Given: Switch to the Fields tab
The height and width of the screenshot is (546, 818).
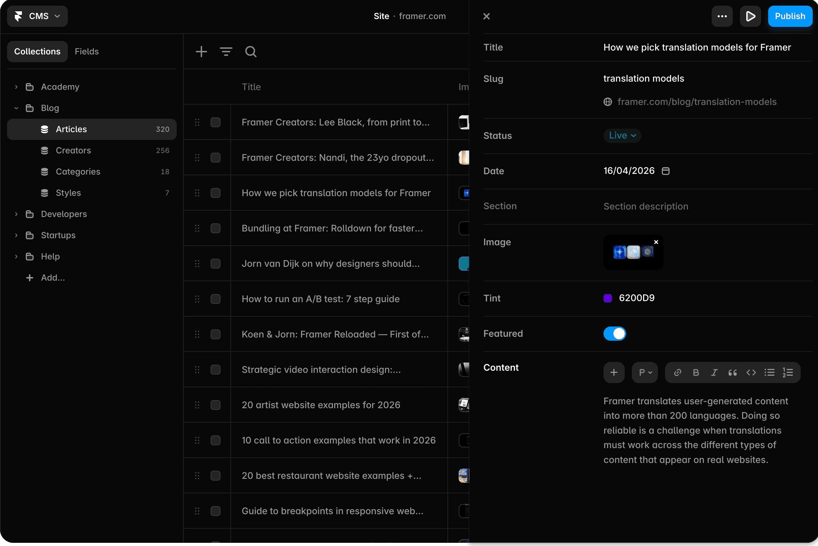Looking at the screenshot, I should 87,52.
